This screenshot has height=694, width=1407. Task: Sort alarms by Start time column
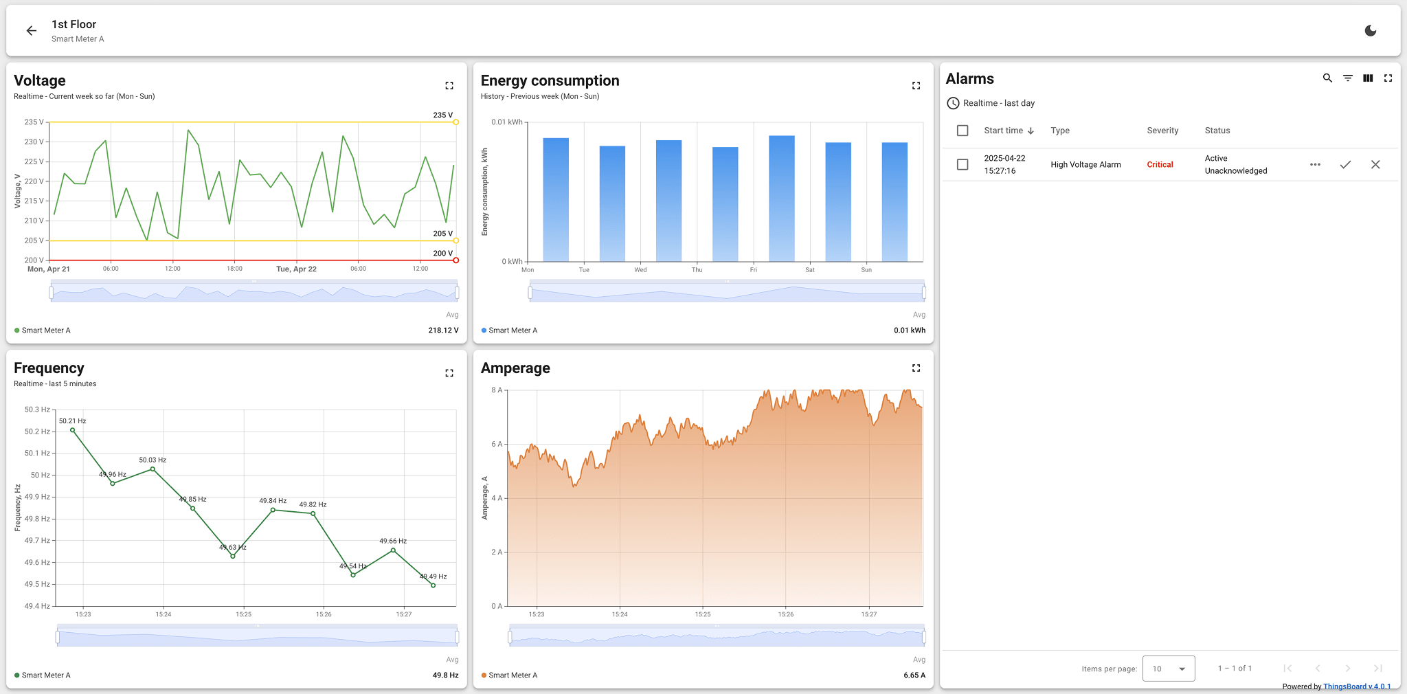(x=1004, y=131)
